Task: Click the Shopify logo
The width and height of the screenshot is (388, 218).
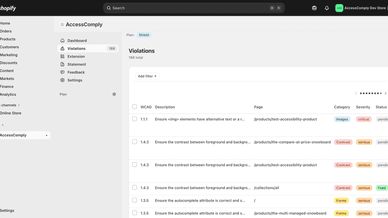Action: tap(7, 8)
